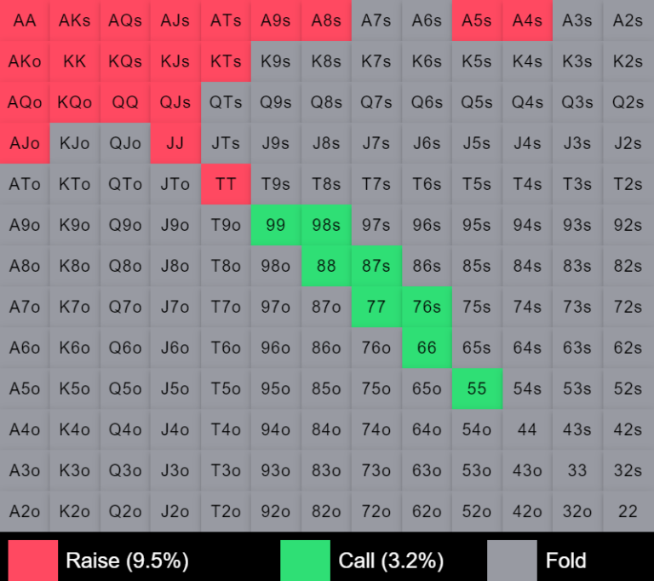Click the 22 pocket pair cell
Screen dimensions: 654x581
pos(628,511)
